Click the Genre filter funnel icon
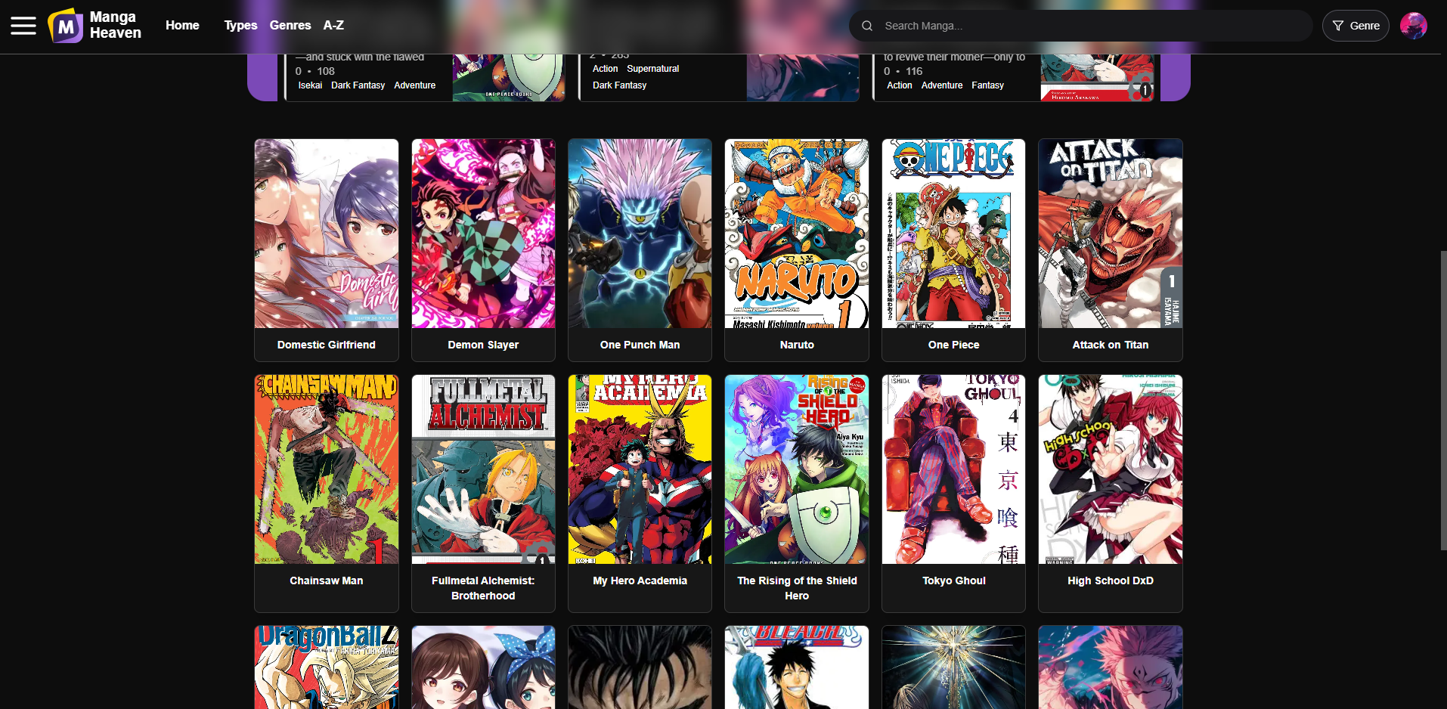The width and height of the screenshot is (1447, 709). pyautogui.click(x=1338, y=26)
